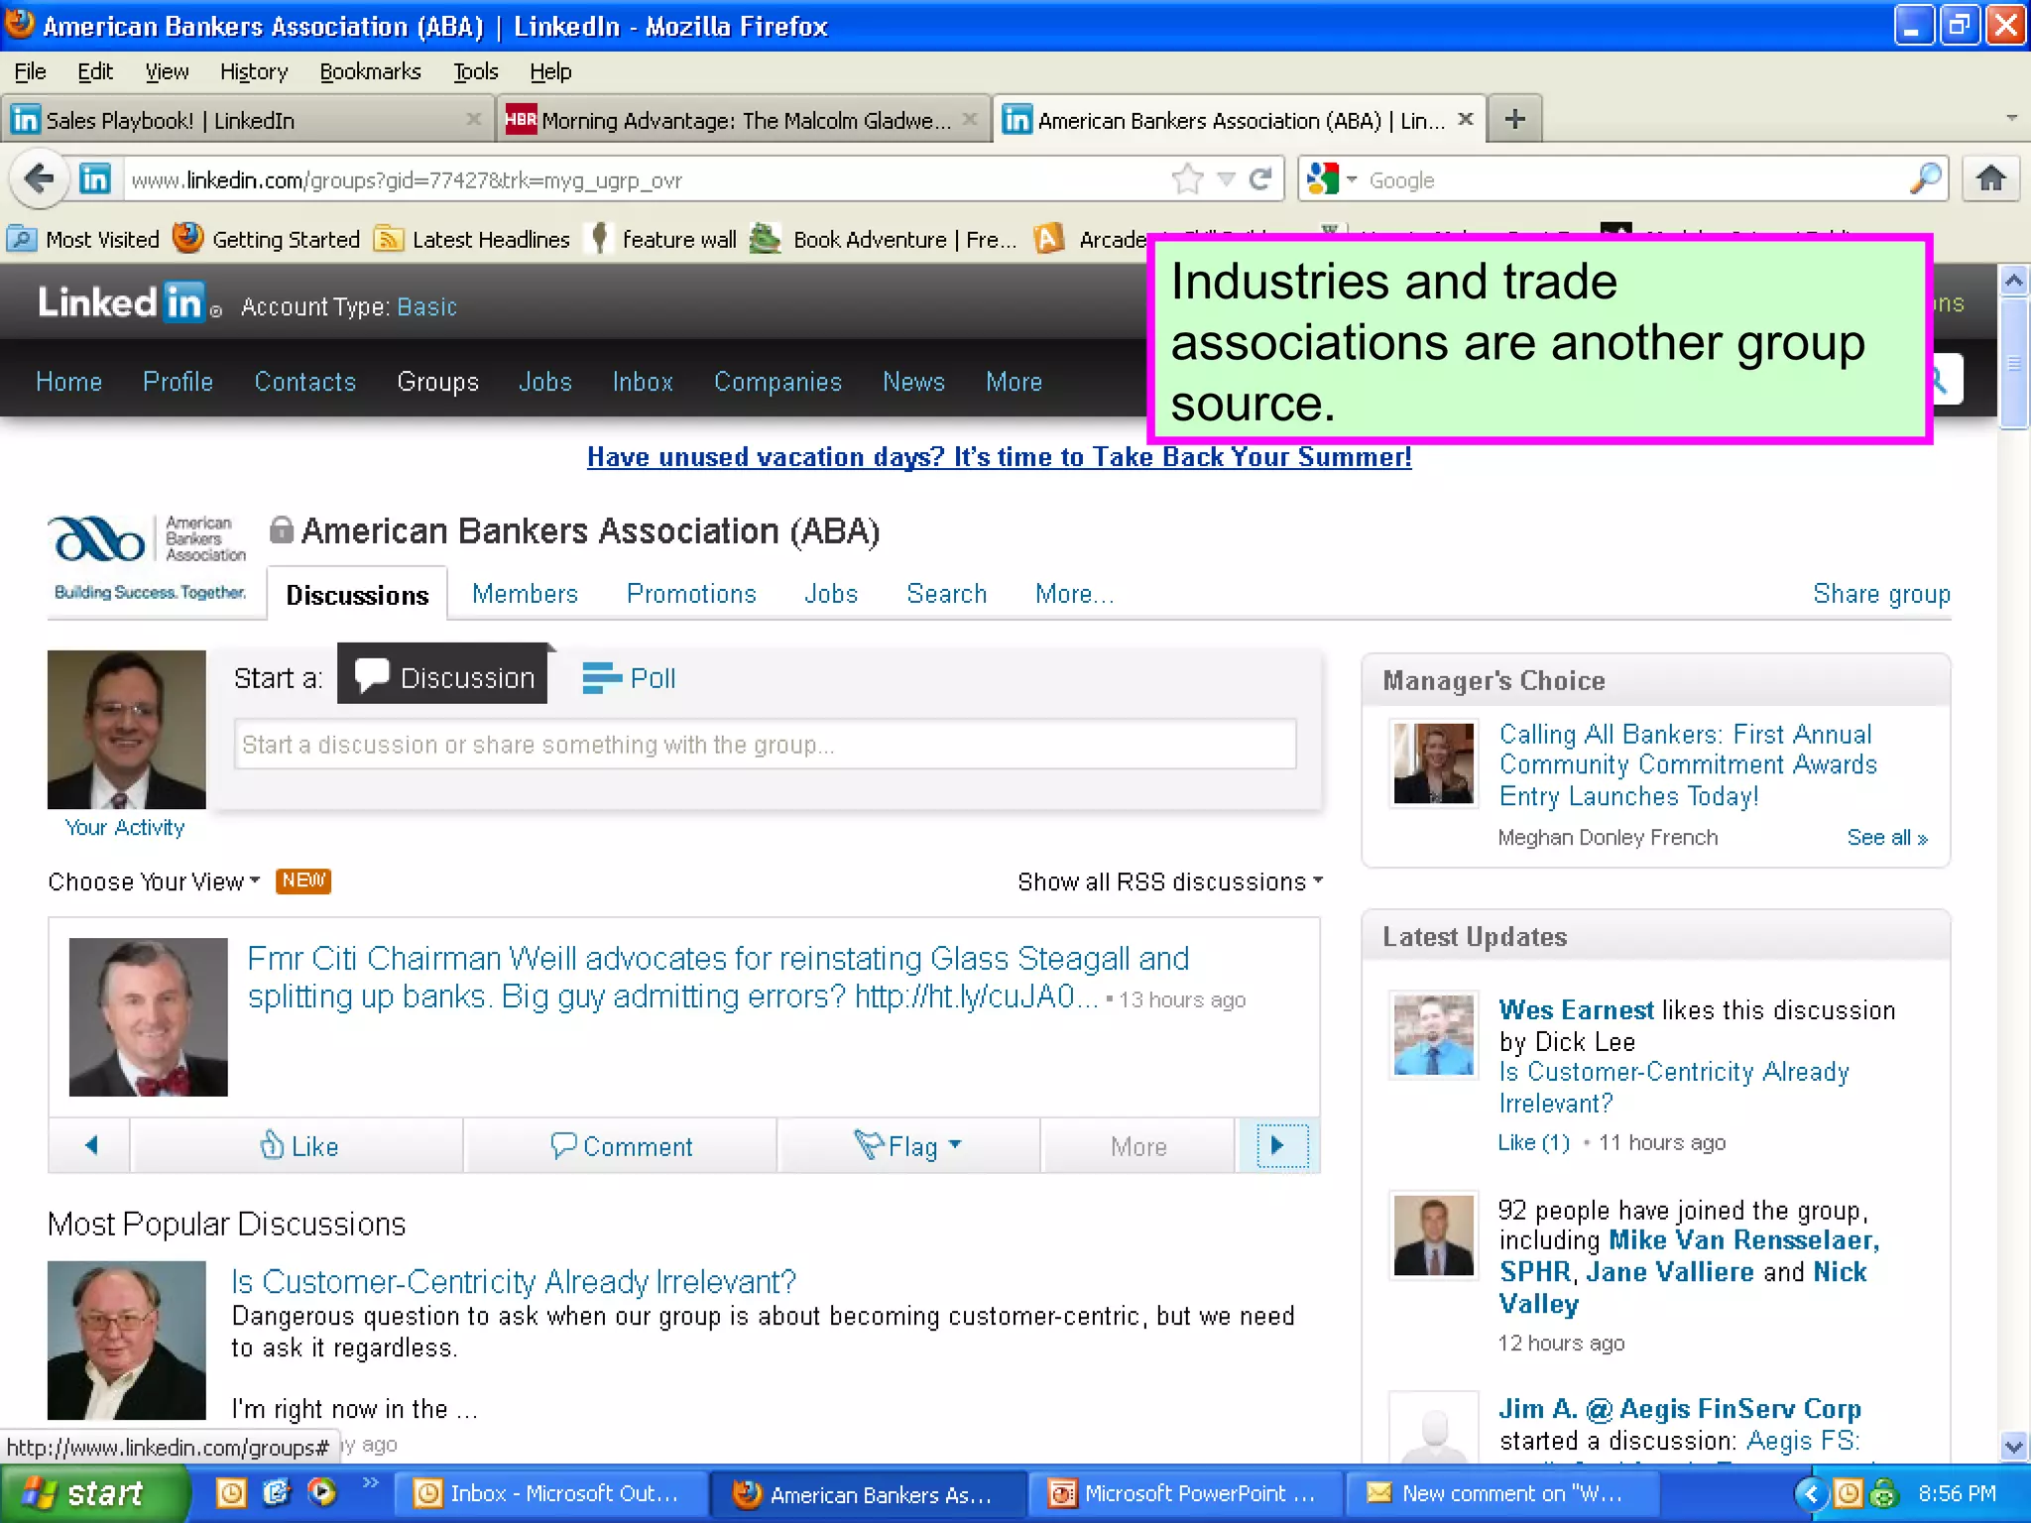Open the Firefox home page icon

pos(1989,179)
